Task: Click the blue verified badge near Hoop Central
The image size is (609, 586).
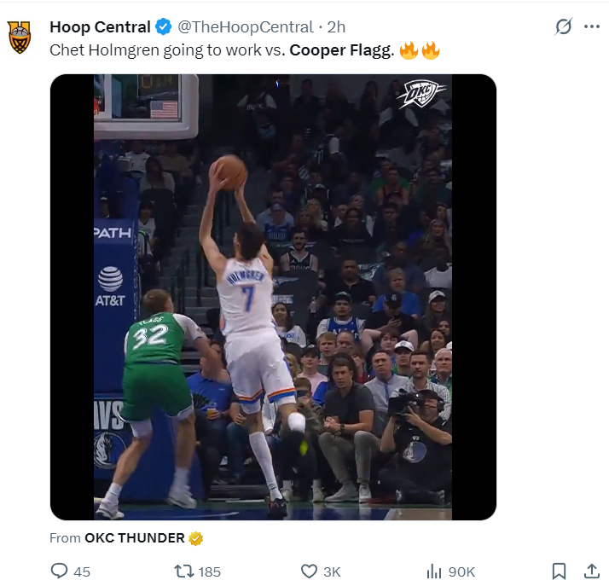Action: pos(164,27)
